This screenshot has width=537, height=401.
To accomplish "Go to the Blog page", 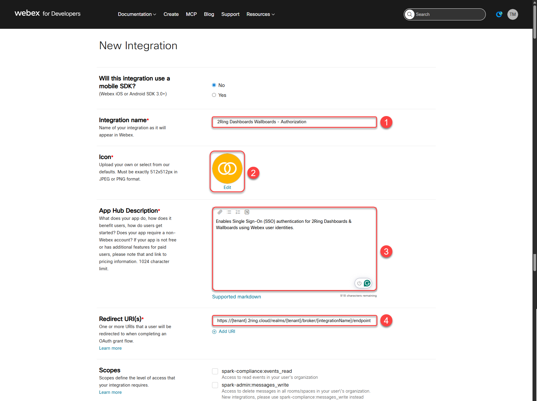I will pyautogui.click(x=209, y=14).
